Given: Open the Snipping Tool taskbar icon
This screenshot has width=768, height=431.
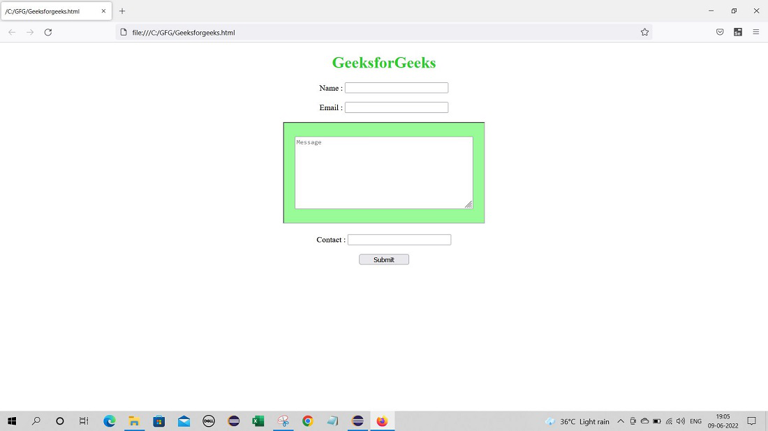Looking at the screenshot, I should (x=283, y=421).
